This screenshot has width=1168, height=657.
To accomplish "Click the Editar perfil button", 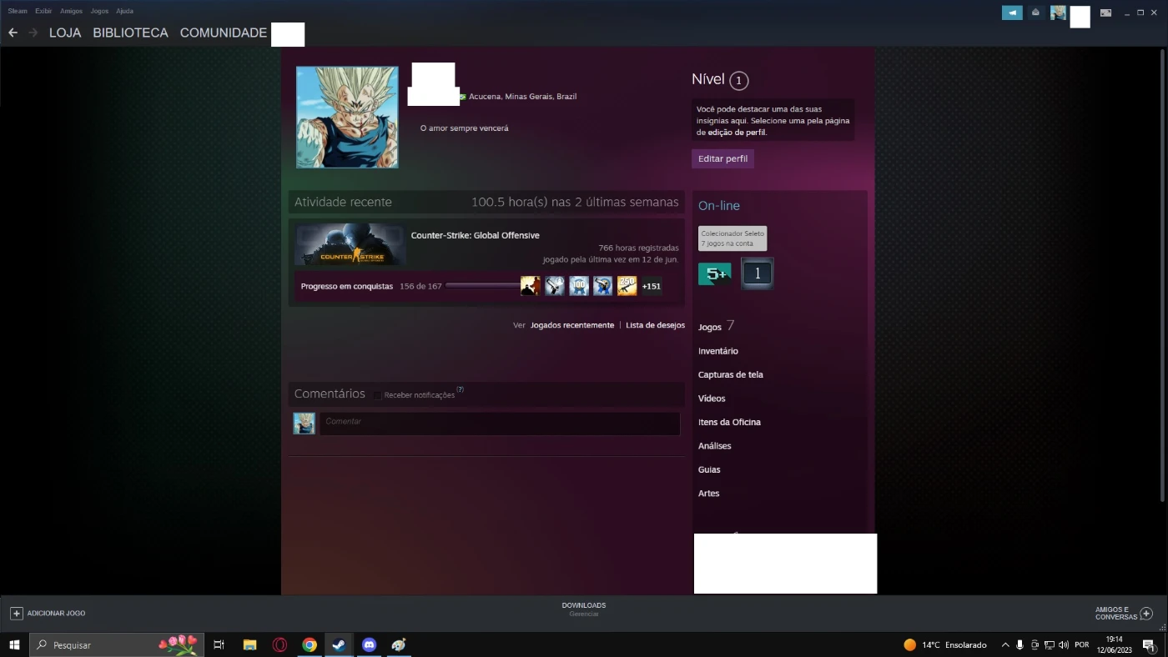I will click(x=722, y=158).
